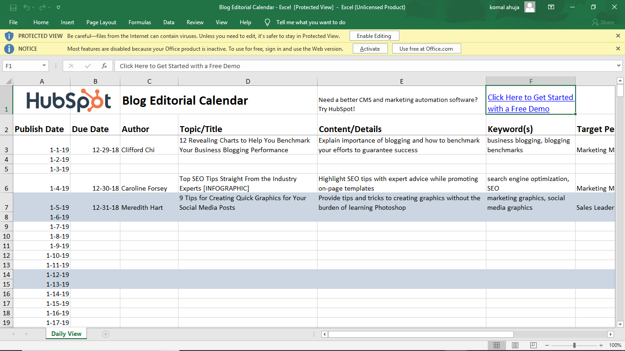Click the Enable Editing button

374,36
